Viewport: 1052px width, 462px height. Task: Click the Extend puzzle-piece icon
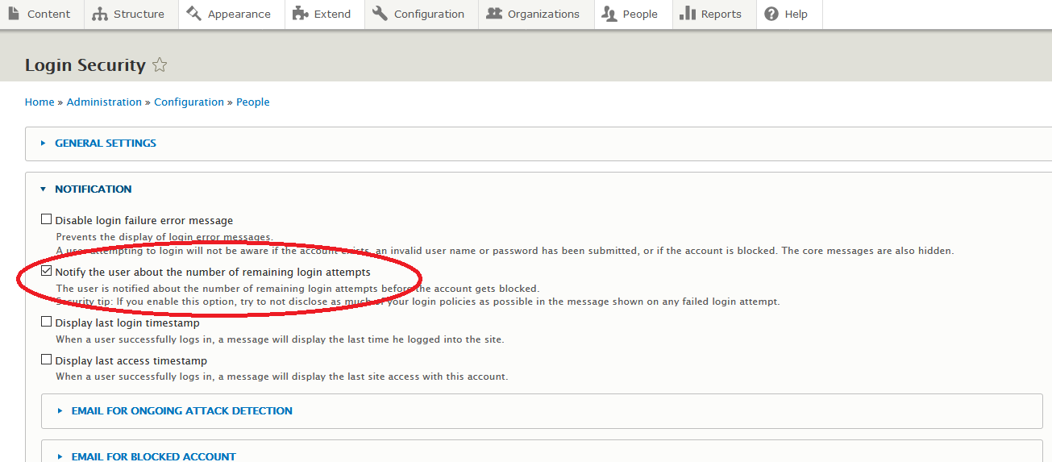[300, 14]
